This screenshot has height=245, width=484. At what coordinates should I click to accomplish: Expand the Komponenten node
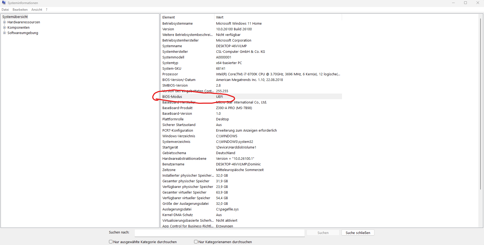(x=4, y=28)
